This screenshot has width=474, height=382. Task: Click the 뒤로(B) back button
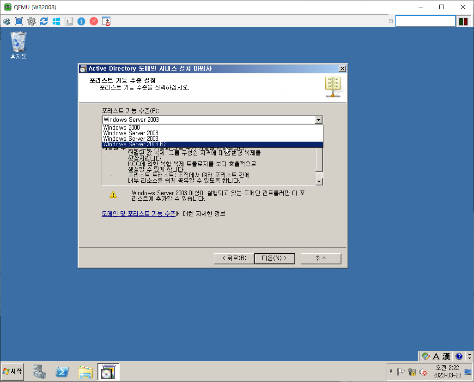coord(234,258)
